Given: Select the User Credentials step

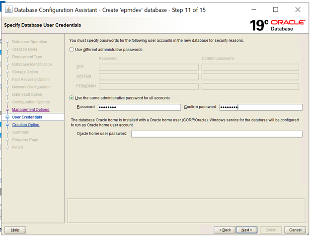Looking at the screenshot, I should pyautogui.click(x=27, y=117).
